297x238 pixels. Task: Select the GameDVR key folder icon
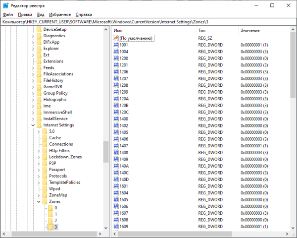39,86
